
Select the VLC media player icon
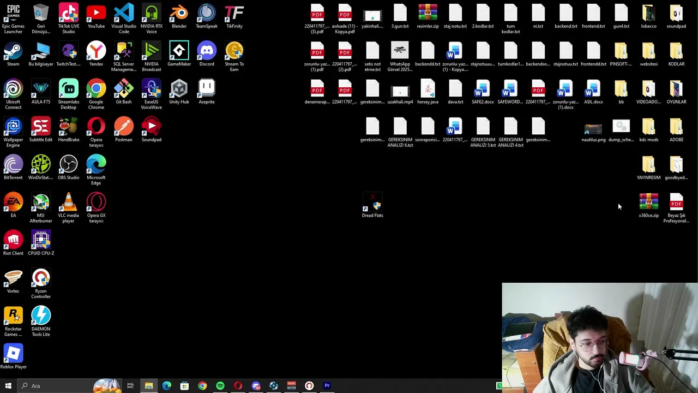[68, 208]
